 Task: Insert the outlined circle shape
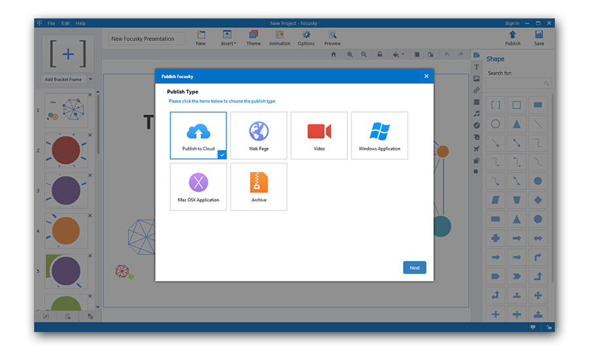495,124
